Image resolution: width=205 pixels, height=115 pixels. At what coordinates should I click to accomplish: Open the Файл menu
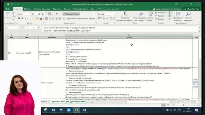[x=8, y=9]
